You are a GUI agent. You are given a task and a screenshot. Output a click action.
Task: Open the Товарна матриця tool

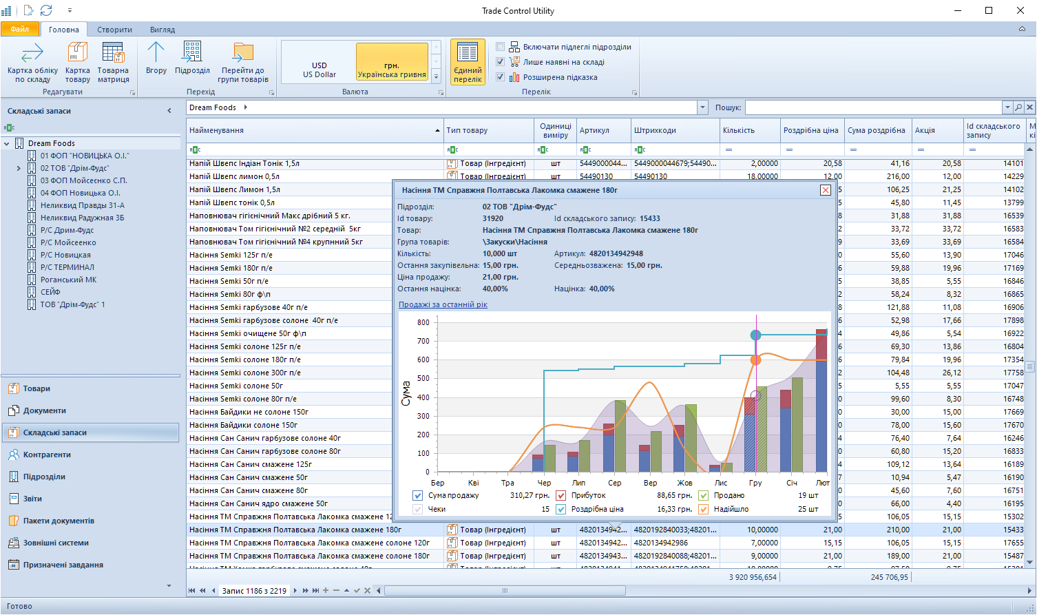coord(113,63)
